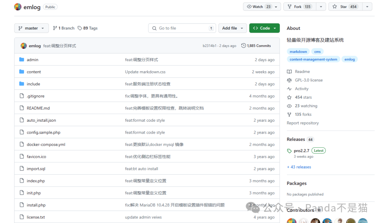This screenshot has width=380, height=223.
Task: Click the docker-compose.yml file icon
Action: pos(22,144)
